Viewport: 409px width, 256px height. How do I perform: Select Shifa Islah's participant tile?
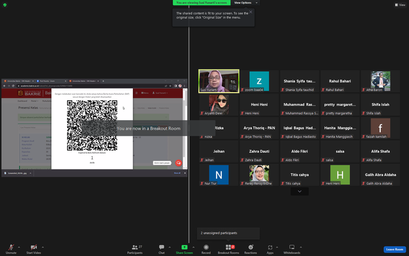[380, 104]
